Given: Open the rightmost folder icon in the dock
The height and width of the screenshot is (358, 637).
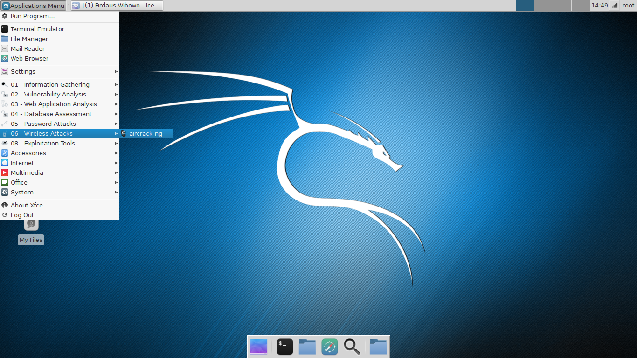Looking at the screenshot, I should [378, 346].
